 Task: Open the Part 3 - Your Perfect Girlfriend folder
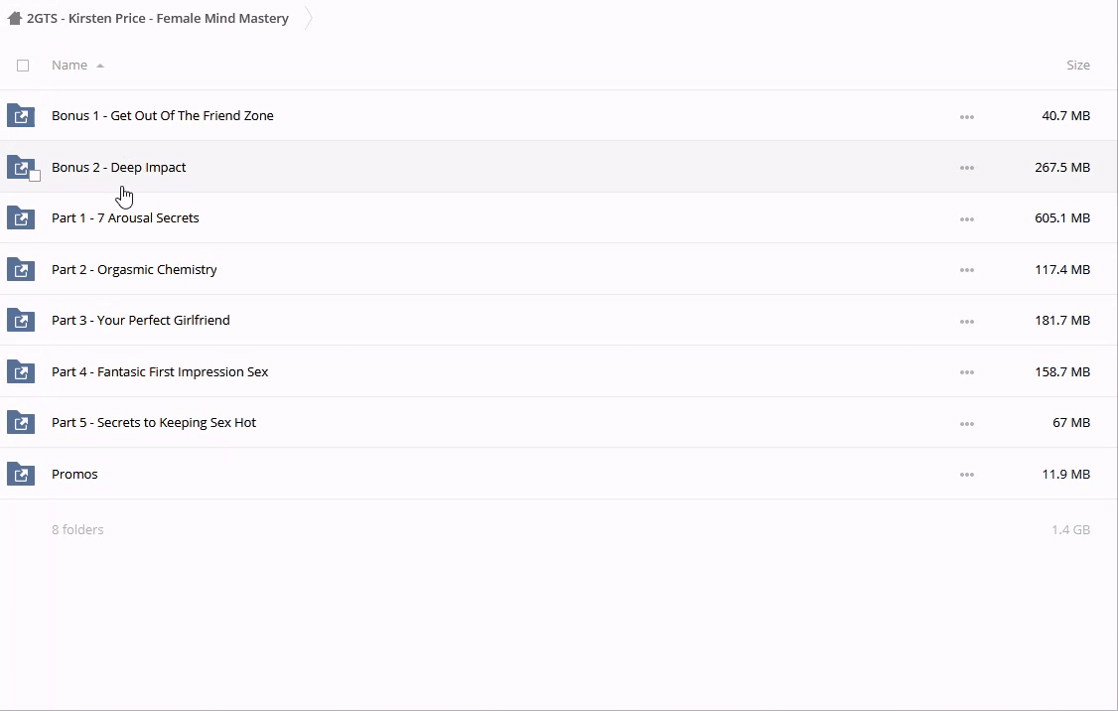[x=140, y=320]
